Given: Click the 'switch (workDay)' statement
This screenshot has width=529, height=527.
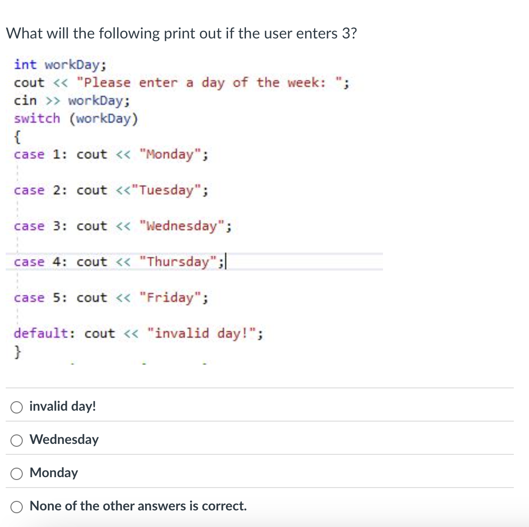Looking at the screenshot, I should point(76,118).
